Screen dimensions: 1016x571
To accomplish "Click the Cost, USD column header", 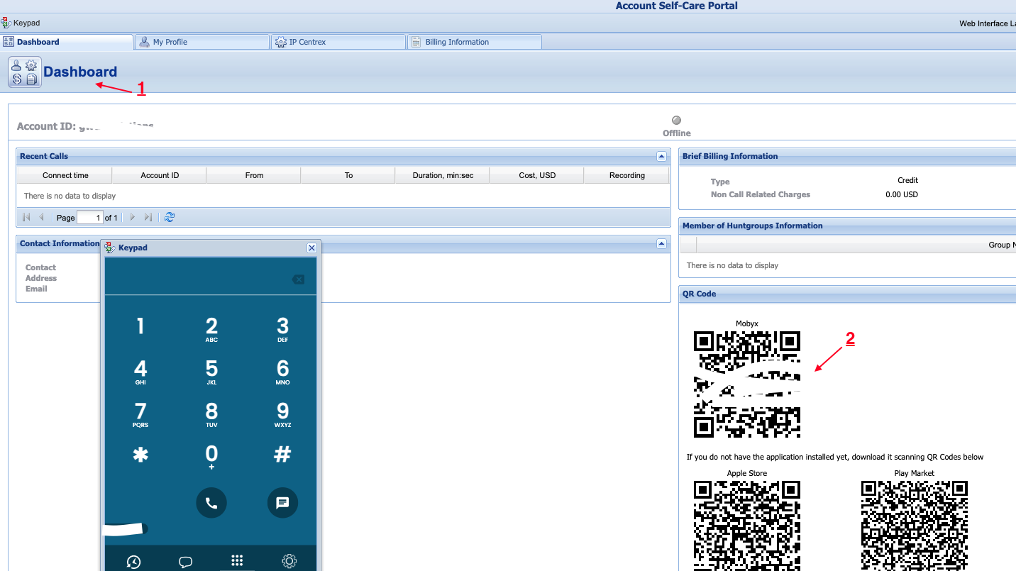I will tap(536, 175).
